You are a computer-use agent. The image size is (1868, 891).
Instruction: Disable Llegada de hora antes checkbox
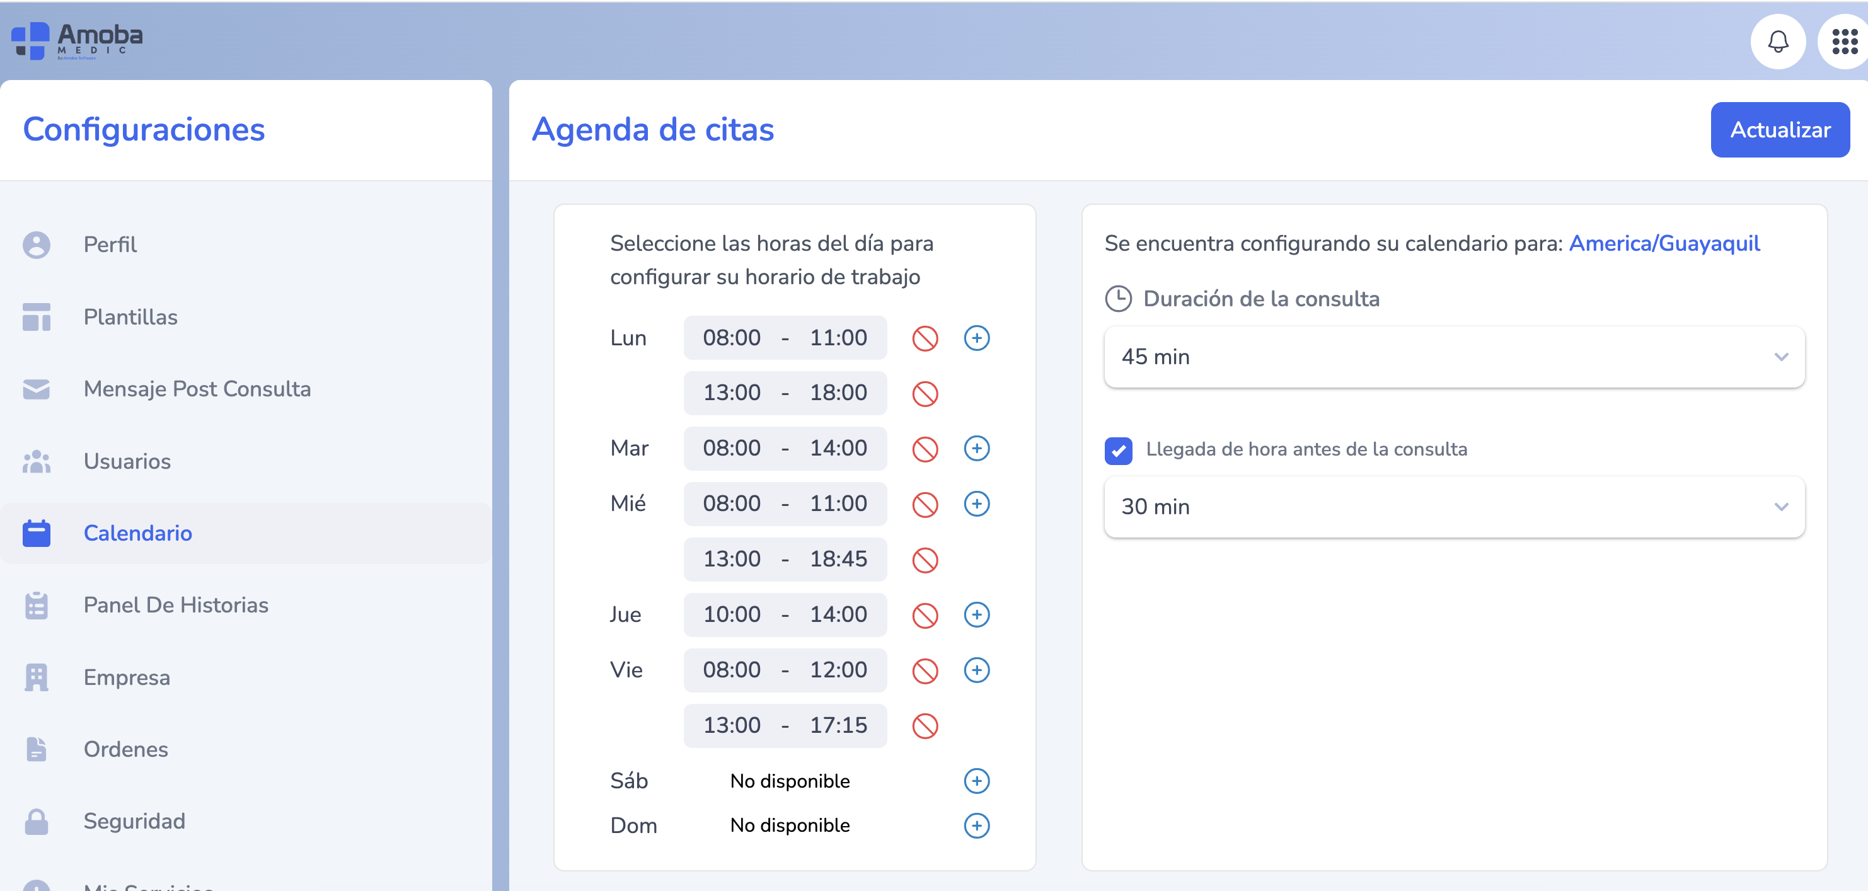[1118, 450]
